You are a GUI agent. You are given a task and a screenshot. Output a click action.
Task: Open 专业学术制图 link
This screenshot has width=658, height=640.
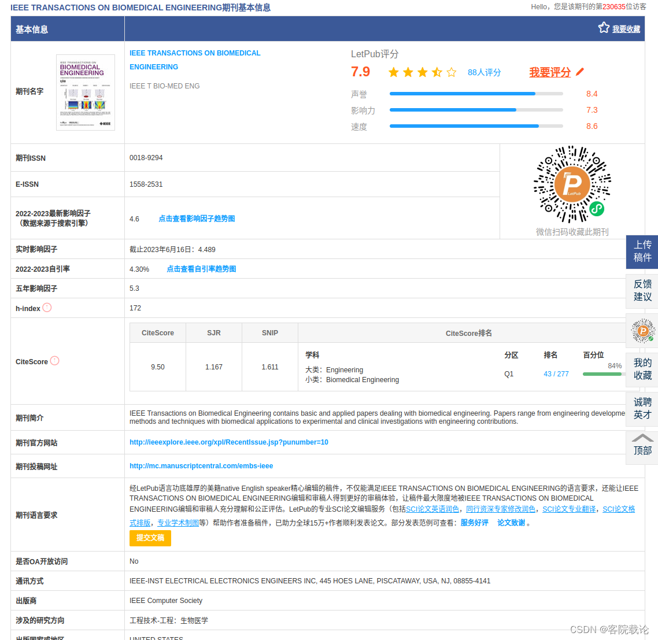178,523
